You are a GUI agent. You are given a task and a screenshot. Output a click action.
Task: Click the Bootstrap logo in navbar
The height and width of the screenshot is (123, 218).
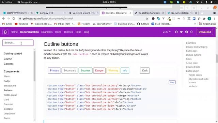[x=5, y=32]
